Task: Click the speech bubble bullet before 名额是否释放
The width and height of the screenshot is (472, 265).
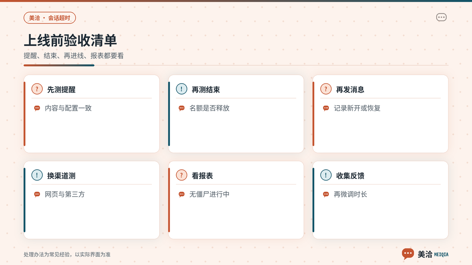Action: [x=181, y=108]
